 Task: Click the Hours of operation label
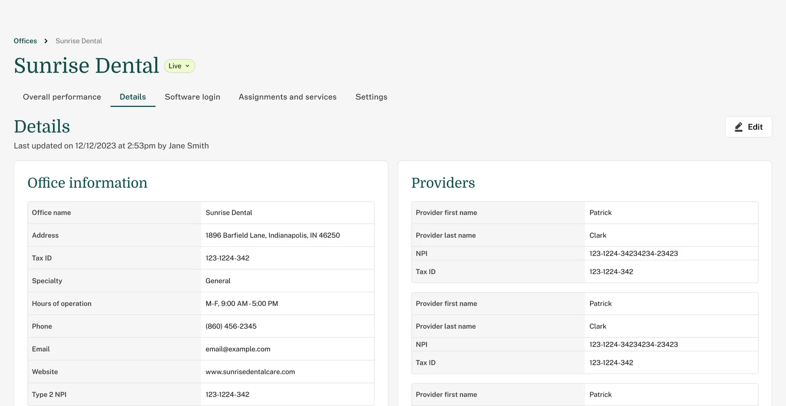tap(62, 304)
